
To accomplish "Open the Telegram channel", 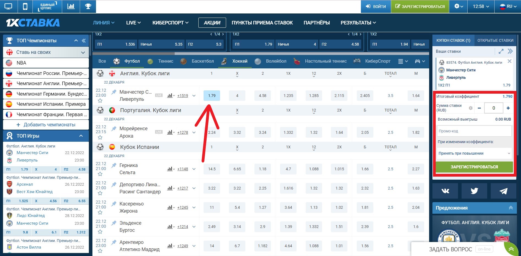I will pyautogui.click(x=503, y=191).
